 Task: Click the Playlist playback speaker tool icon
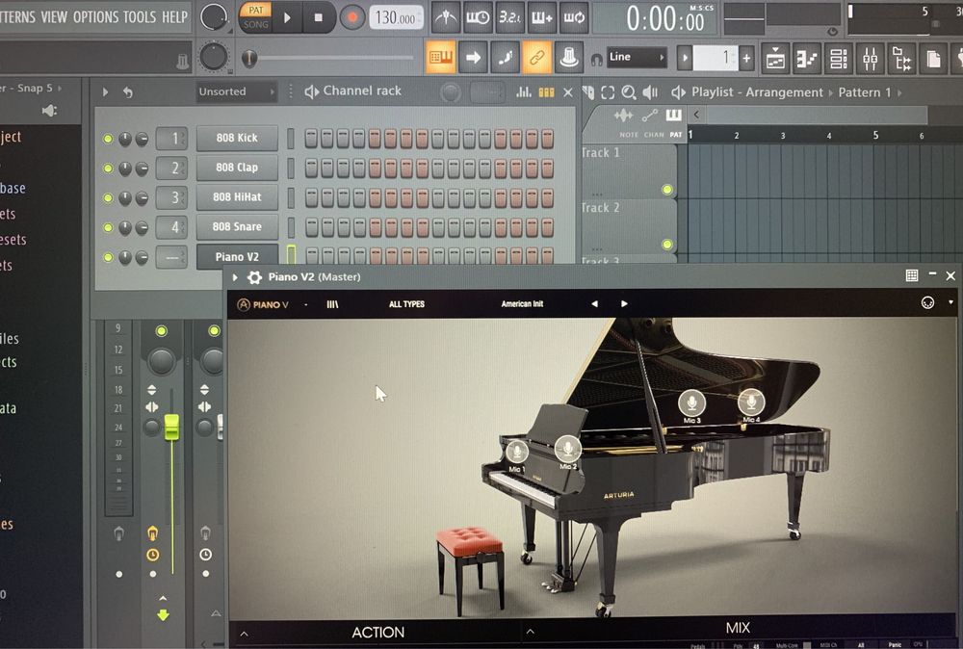tap(650, 92)
